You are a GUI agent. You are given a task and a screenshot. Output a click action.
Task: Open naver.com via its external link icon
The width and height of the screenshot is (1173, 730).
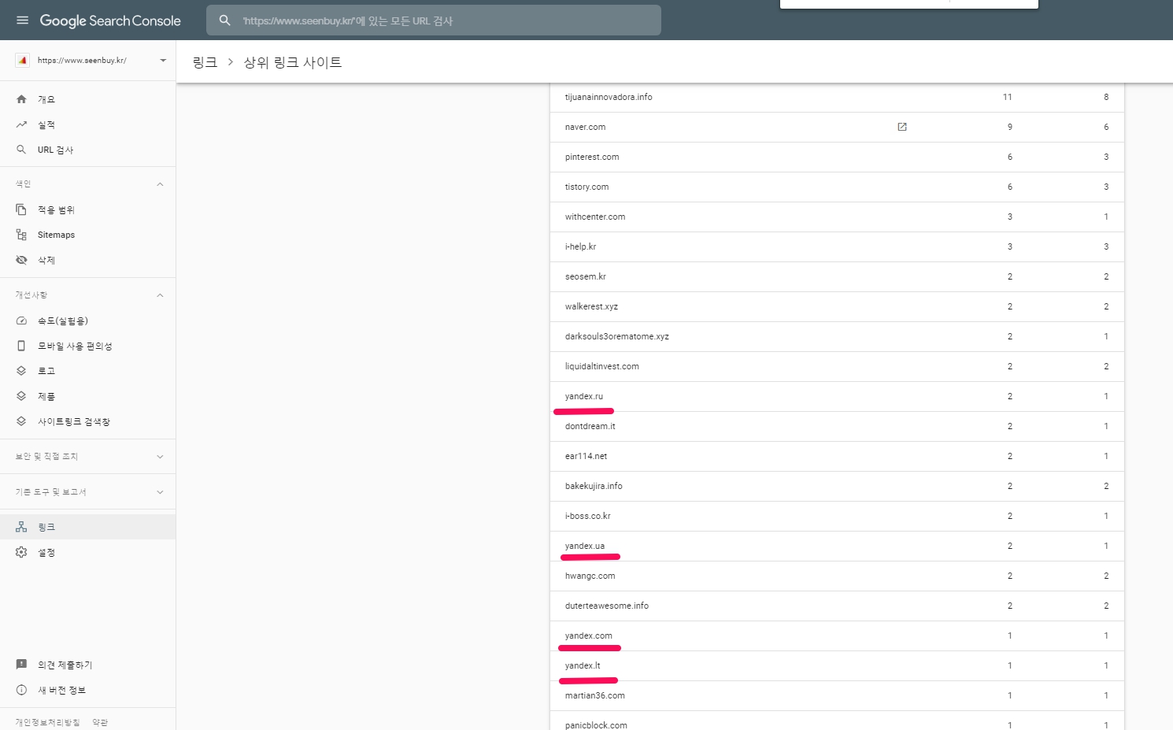click(902, 127)
